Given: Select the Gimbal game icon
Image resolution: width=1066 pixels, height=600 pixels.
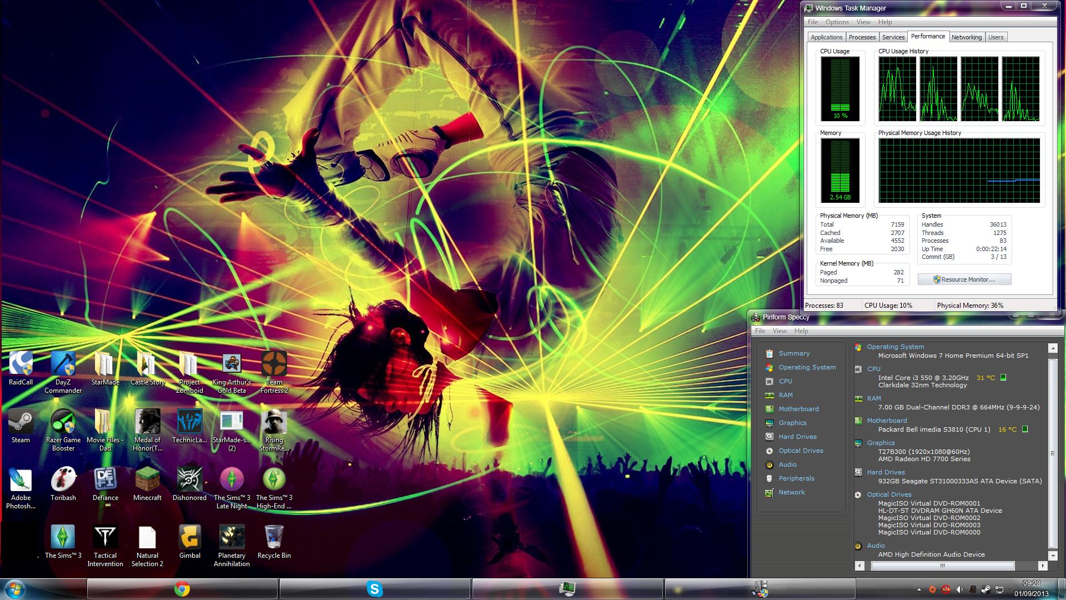Looking at the screenshot, I should [x=189, y=542].
